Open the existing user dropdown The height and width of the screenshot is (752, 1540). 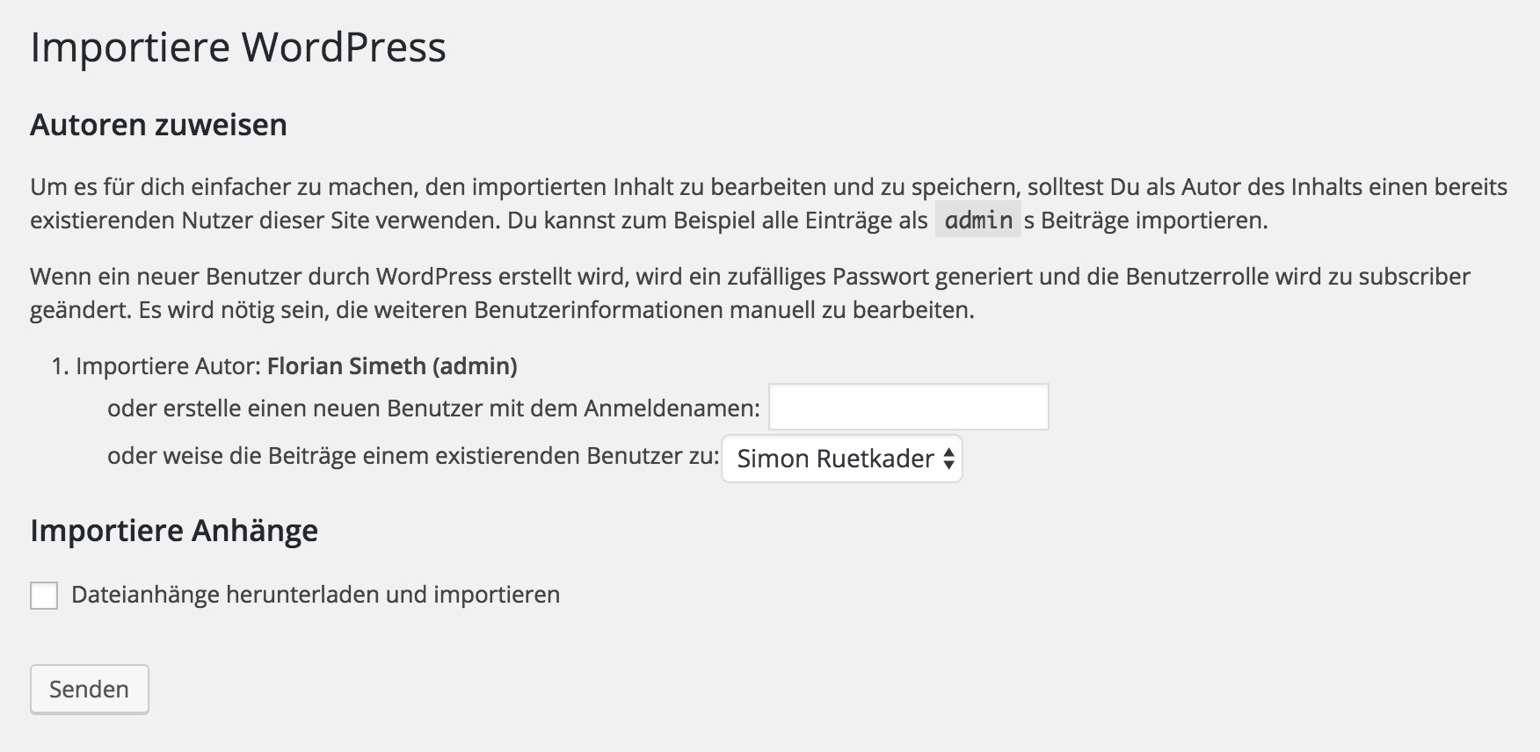click(x=841, y=459)
